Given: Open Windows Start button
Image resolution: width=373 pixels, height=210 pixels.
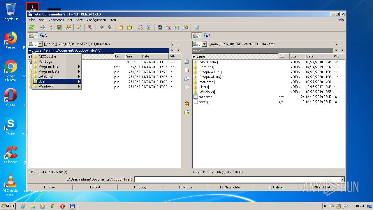Looking at the screenshot, I should coord(8,206).
